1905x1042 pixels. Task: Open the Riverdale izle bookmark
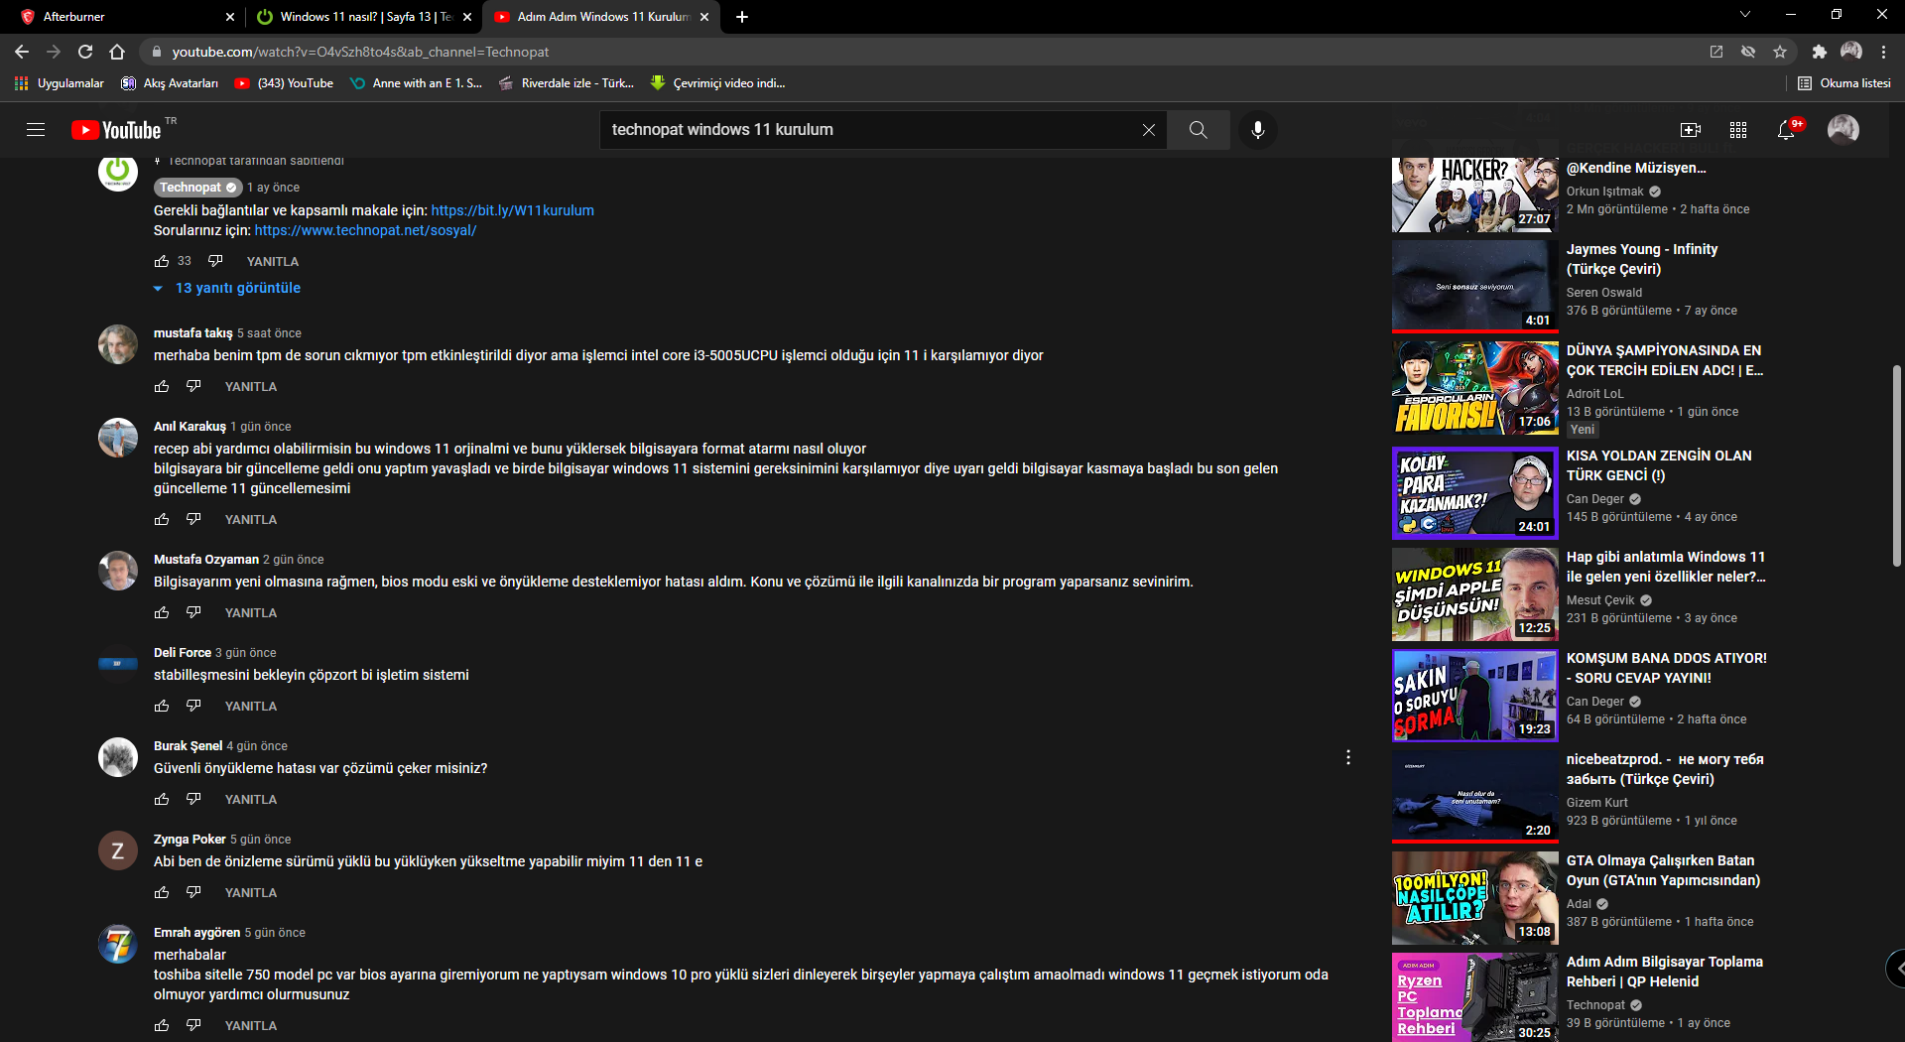coord(567,83)
